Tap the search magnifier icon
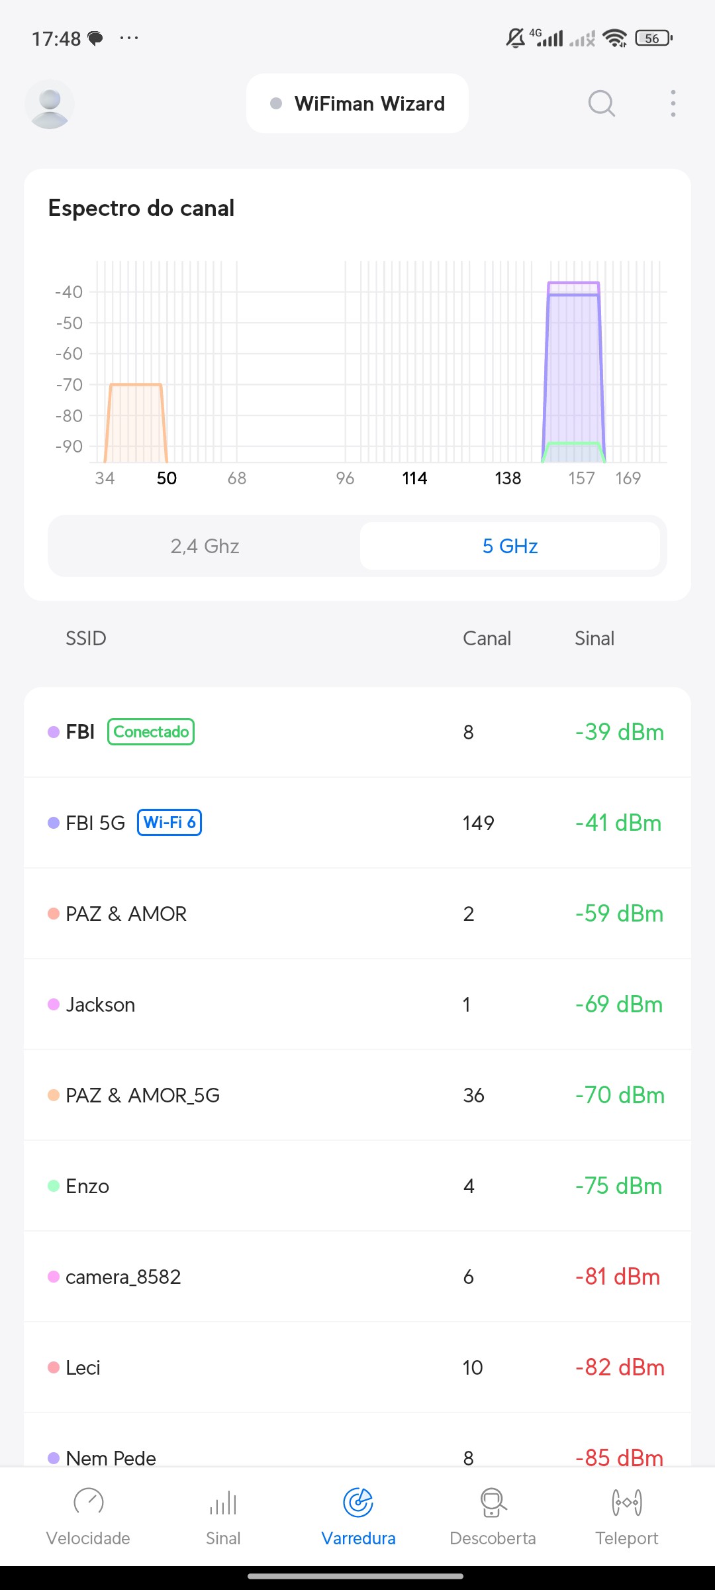 601,103
